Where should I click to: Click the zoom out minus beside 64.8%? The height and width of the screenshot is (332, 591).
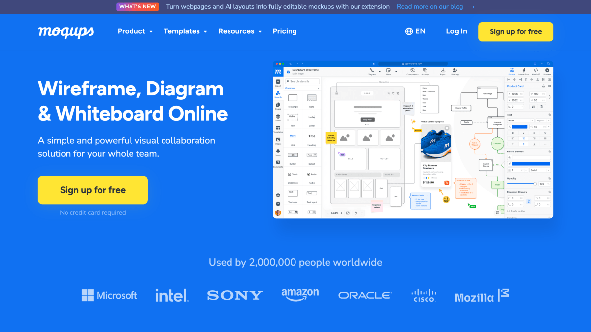tap(328, 213)
